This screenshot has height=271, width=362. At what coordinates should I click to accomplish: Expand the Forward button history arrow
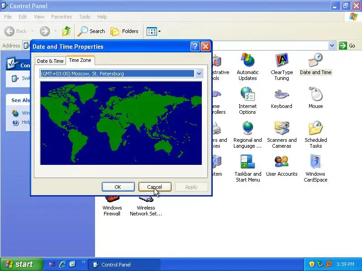point(55,31)
